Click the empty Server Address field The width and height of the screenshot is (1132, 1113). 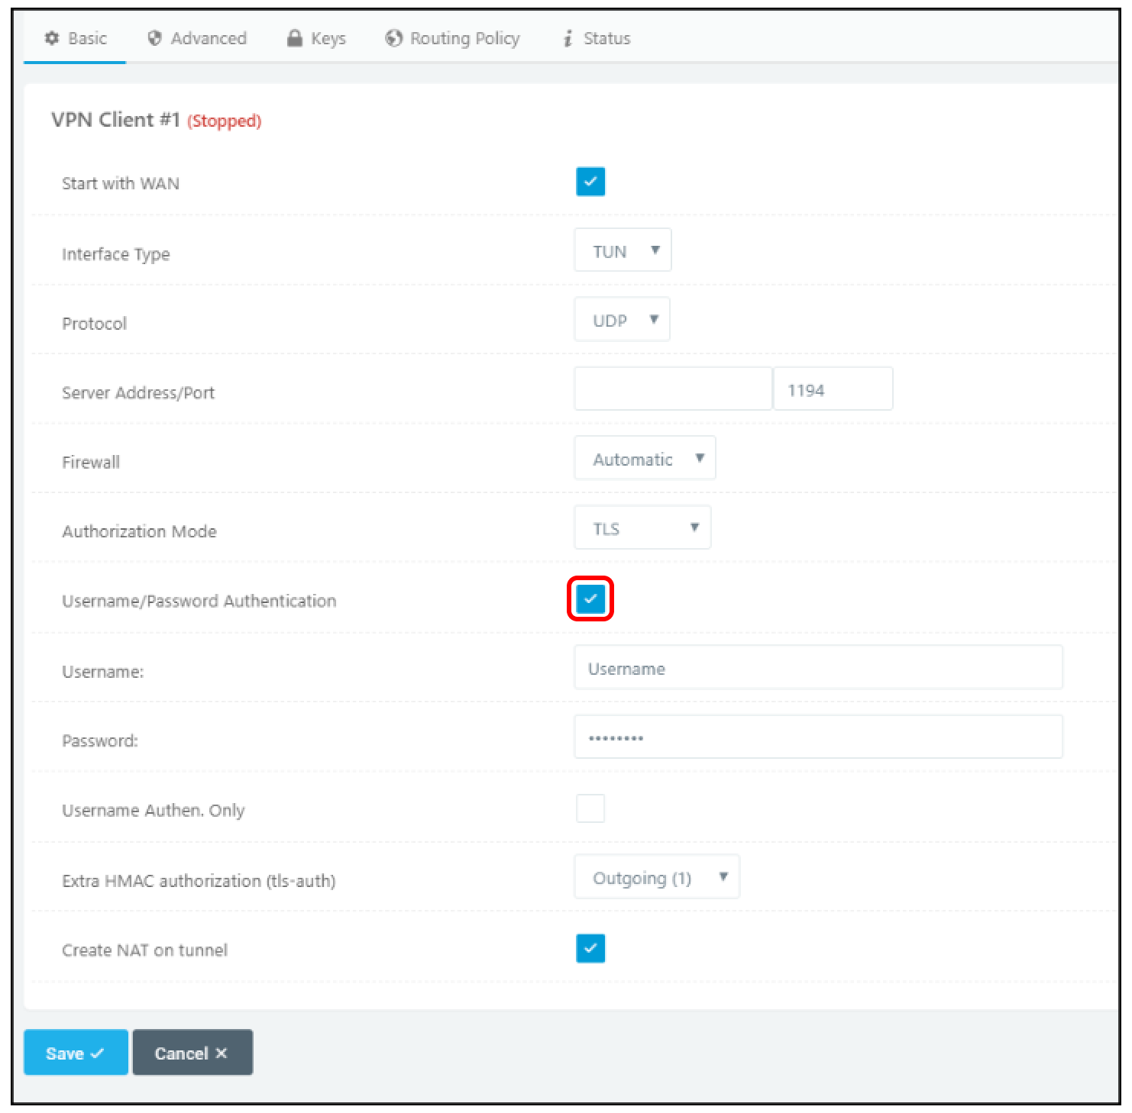[673, 389]
